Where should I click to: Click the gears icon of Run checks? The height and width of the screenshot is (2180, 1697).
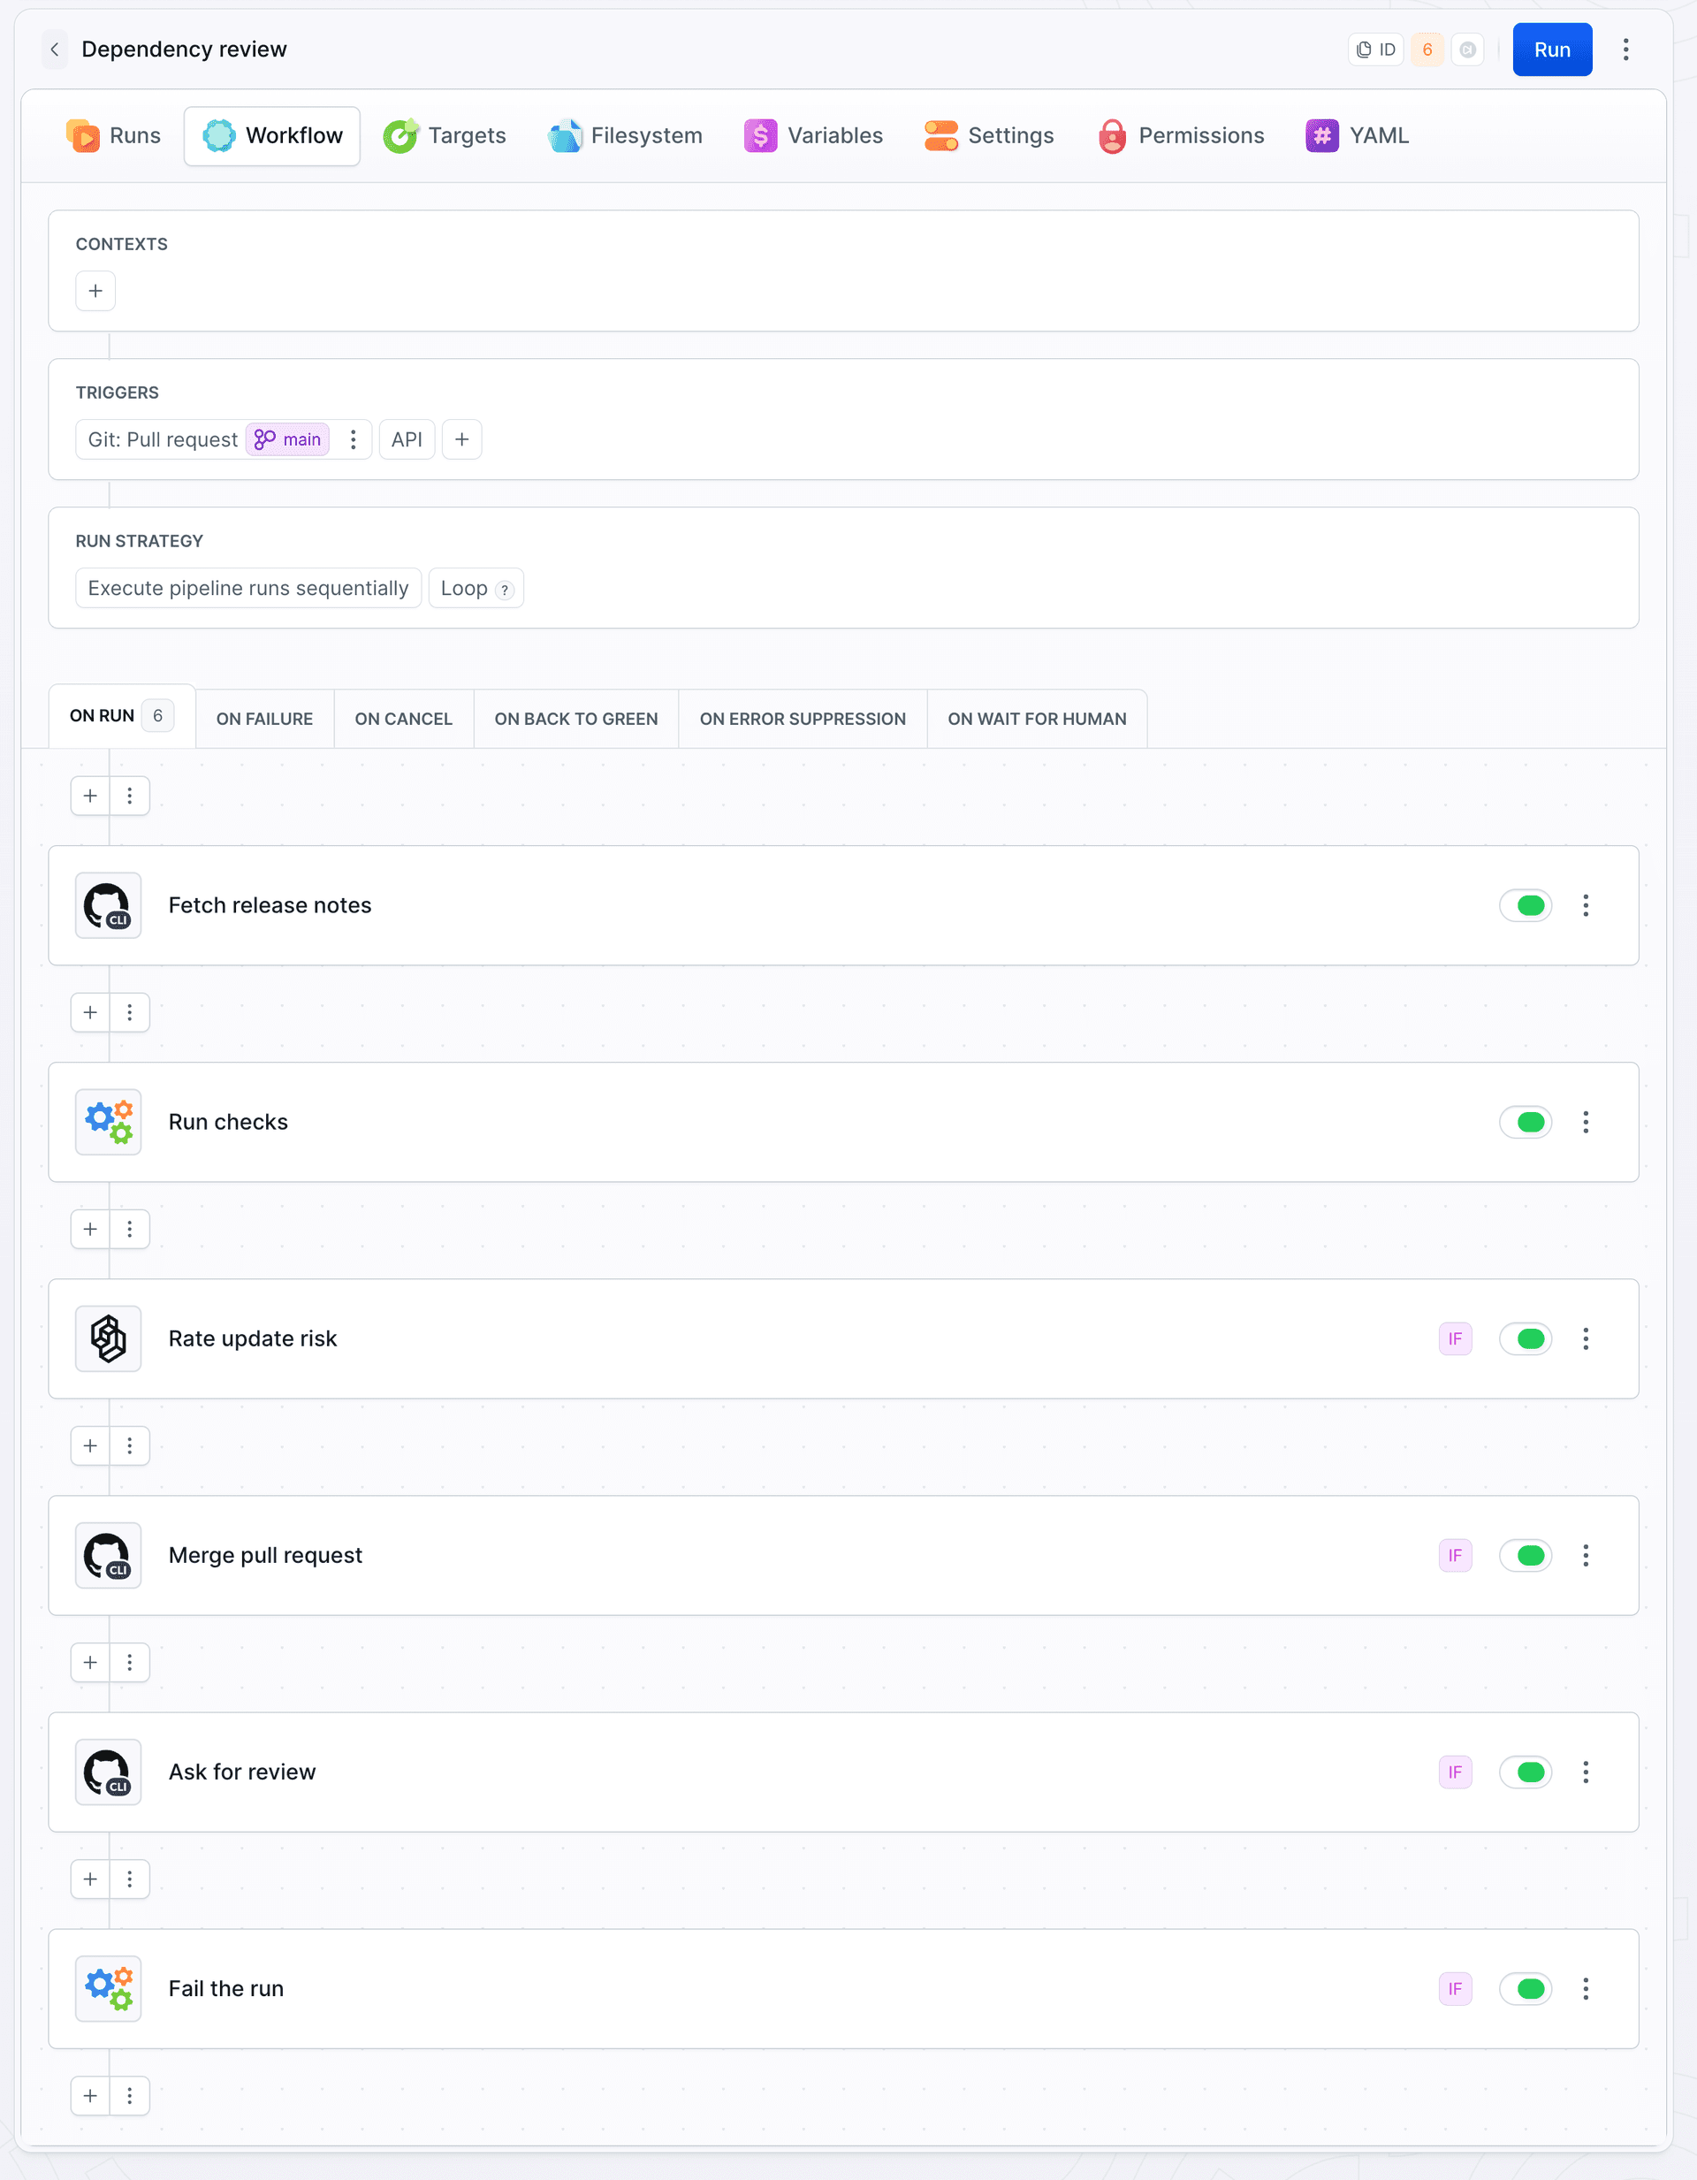coord(109,1123)
